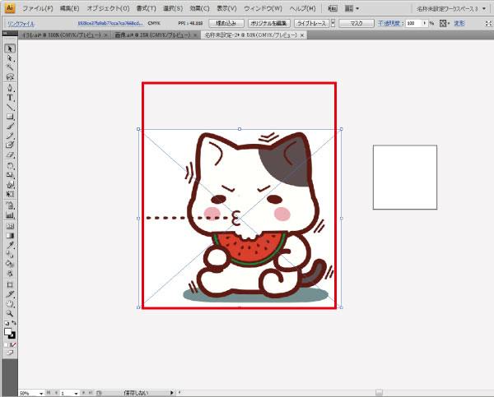Select the Artboard tool

tap(10, 284)
